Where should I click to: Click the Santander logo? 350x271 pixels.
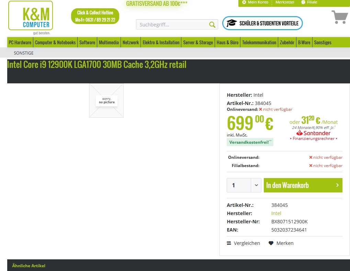pos(313,133)
